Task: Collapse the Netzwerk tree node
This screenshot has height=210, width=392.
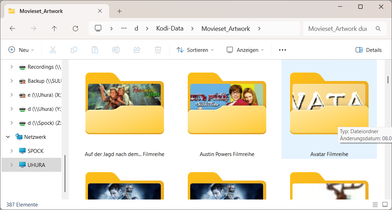Action: 8,137
